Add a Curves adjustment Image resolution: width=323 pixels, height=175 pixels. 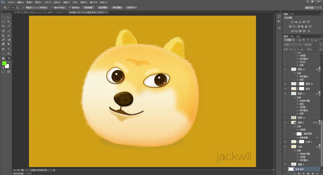pos(300,22)
